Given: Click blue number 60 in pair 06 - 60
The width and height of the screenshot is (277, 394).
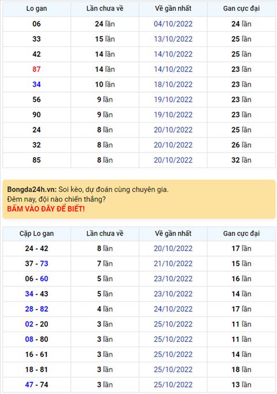Looking at the screenshot, I should pos(44,279).
